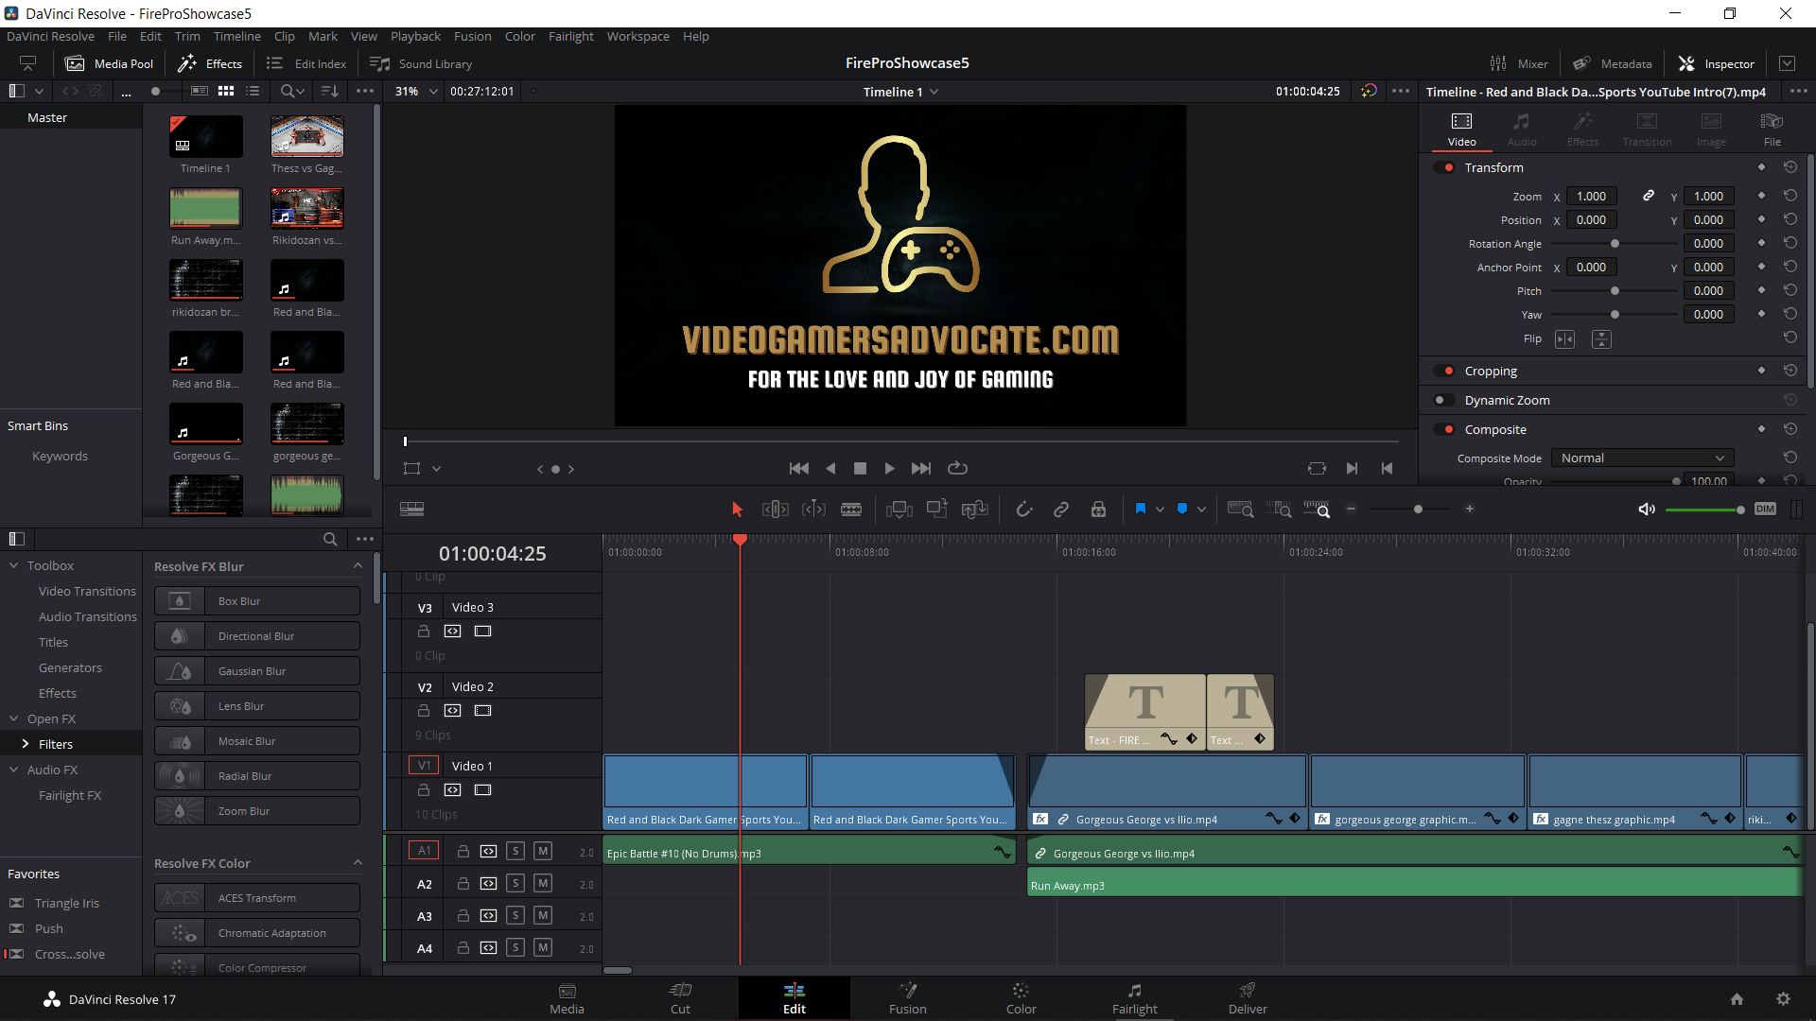
Task: Collapse the Resolve FX Blur section
Action: (x=358, y=566)
